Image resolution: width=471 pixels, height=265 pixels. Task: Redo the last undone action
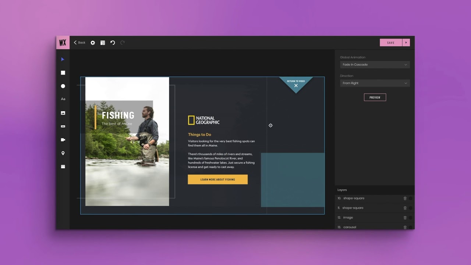click(x=123, y=43)
